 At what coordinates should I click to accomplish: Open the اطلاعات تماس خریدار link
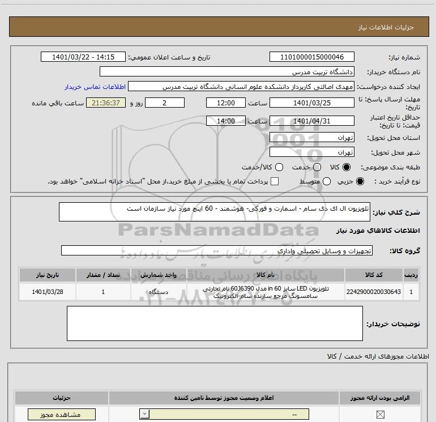[95, 87]
